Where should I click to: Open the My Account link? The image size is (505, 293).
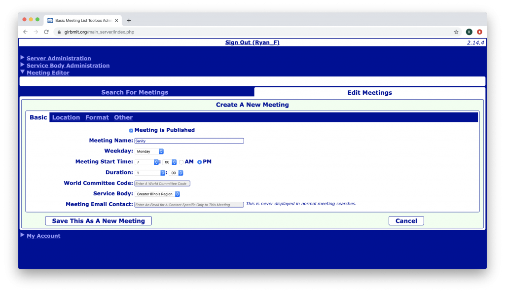pyautogui.click(x=43, y=236)
